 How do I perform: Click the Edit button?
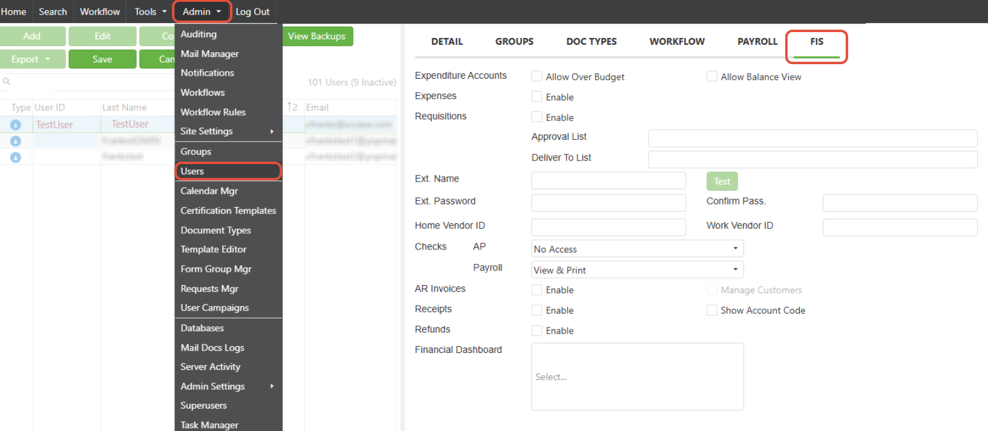(x=102, y=36)
